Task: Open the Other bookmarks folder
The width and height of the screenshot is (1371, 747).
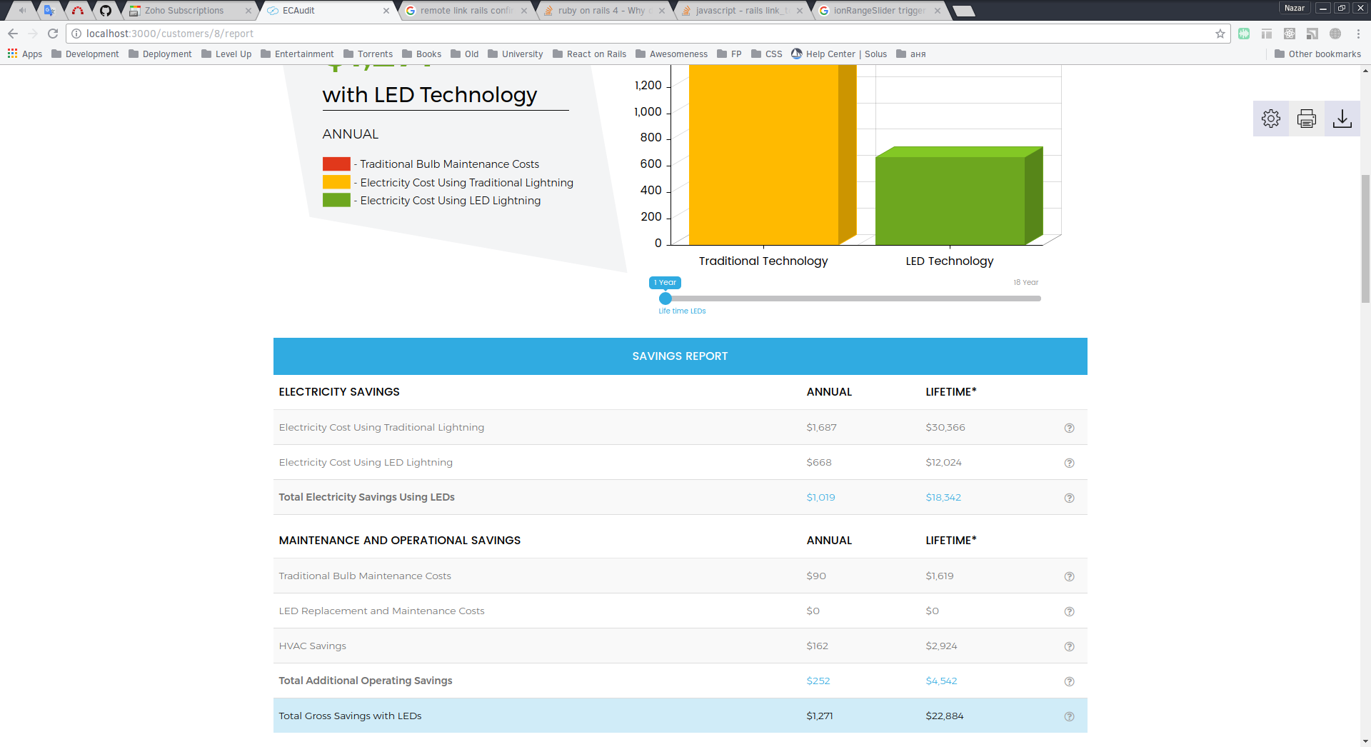Action: [1317, 54]
